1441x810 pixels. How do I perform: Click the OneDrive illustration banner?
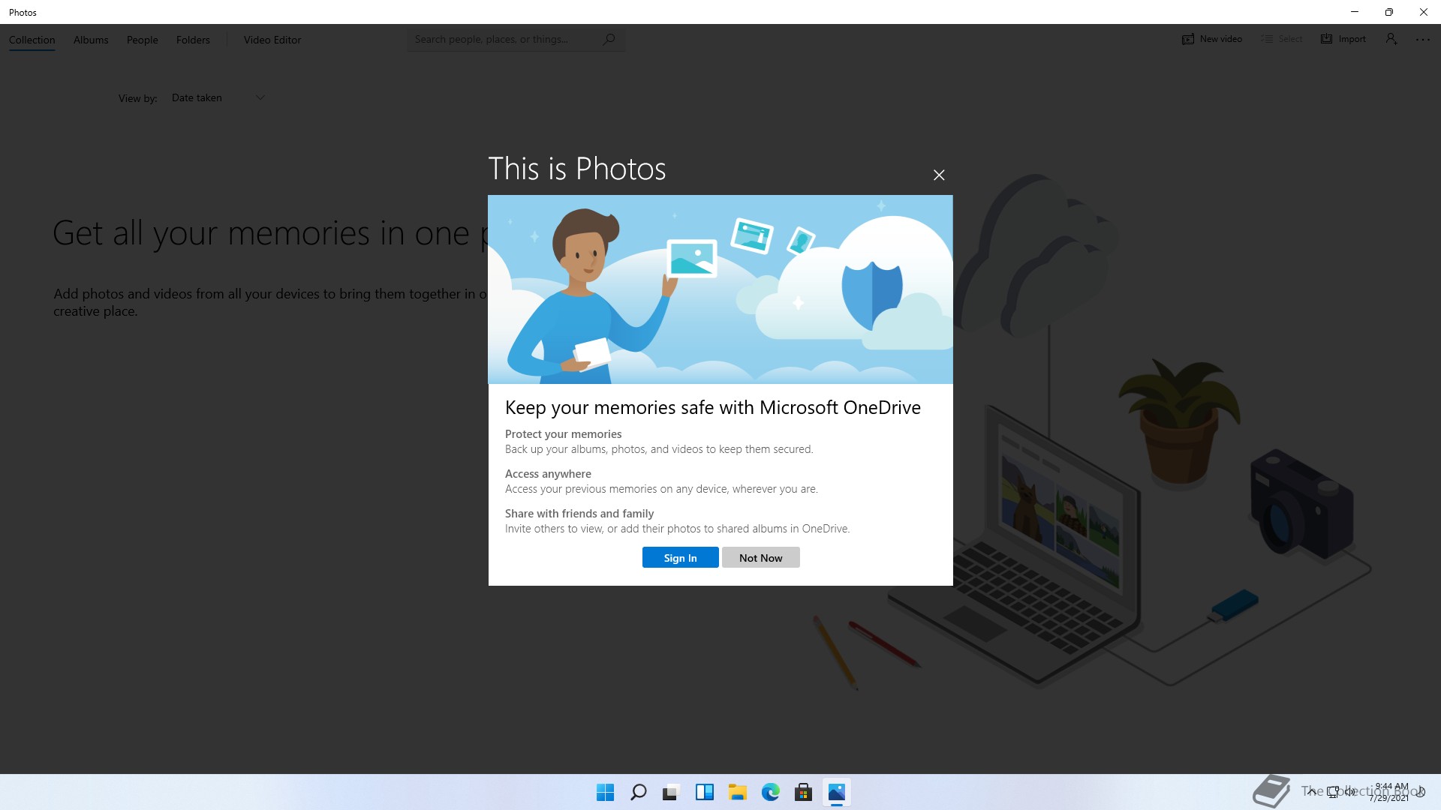[720, 289]
